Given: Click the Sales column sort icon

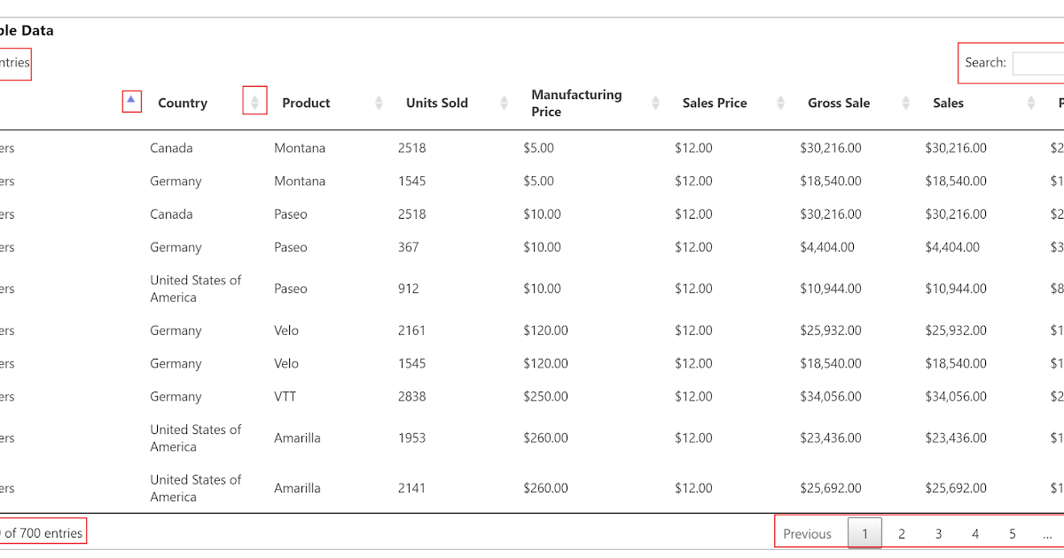Looking at the screenshot, I should point(1030,103).
